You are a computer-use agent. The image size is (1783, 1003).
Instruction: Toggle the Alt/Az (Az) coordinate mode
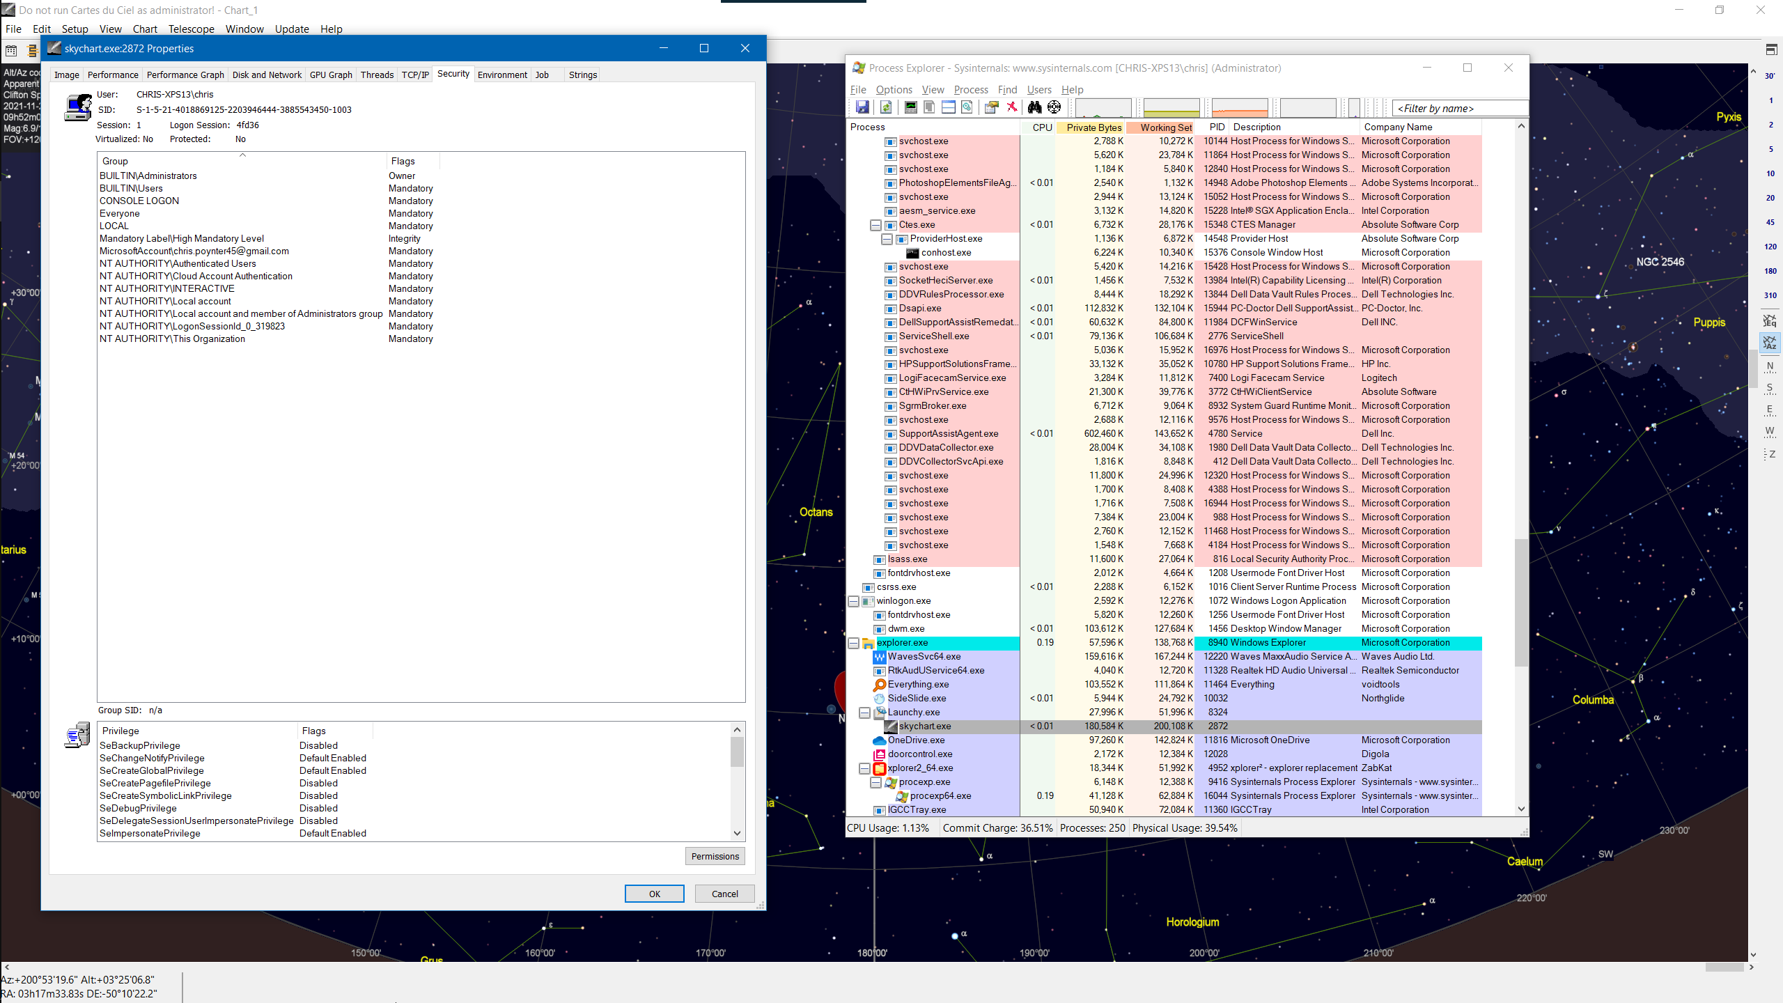pyautogui.click(x=1770, y=343)
